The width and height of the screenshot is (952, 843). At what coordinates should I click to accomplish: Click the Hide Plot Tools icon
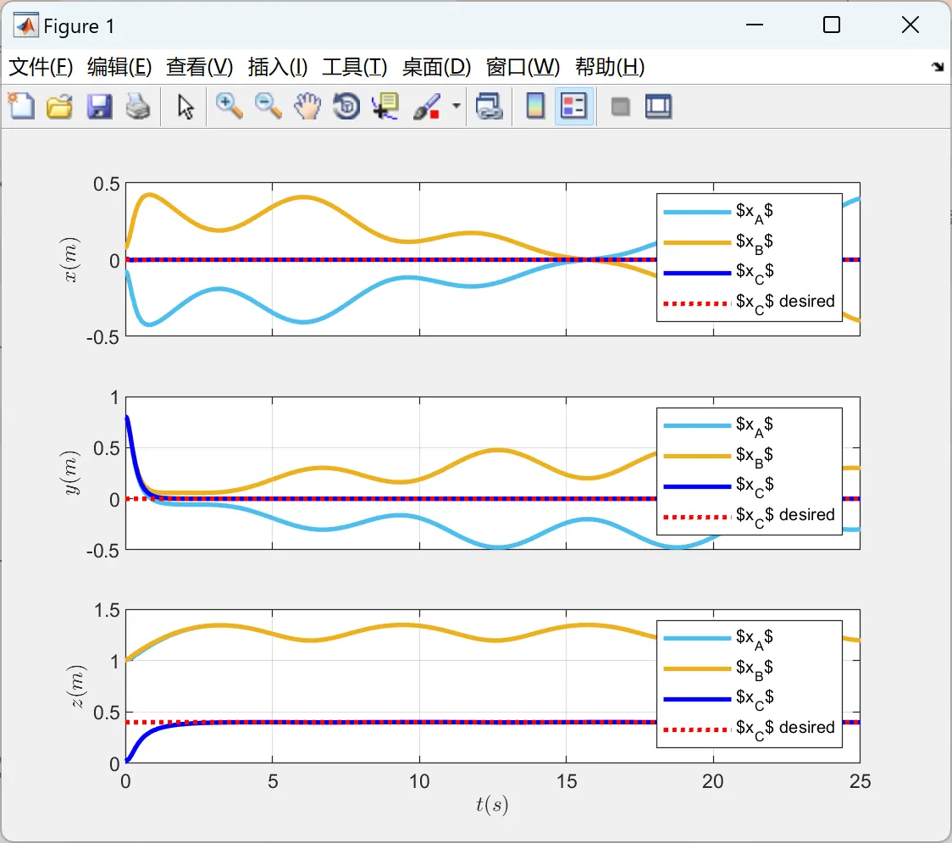(x=620, y=108)
